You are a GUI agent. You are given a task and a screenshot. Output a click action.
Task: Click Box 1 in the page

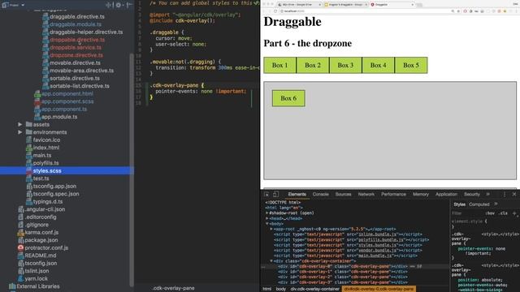point(279,65)
